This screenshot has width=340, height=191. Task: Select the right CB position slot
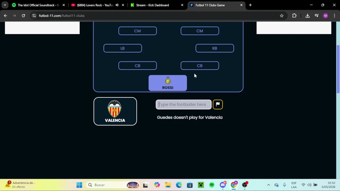pos(200,66)
